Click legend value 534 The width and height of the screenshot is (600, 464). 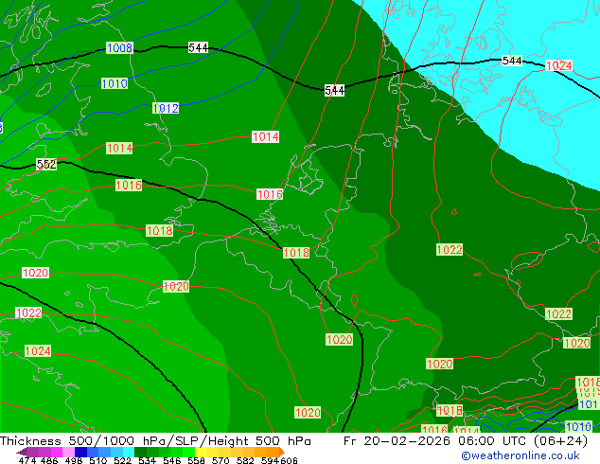click(147, 460)
